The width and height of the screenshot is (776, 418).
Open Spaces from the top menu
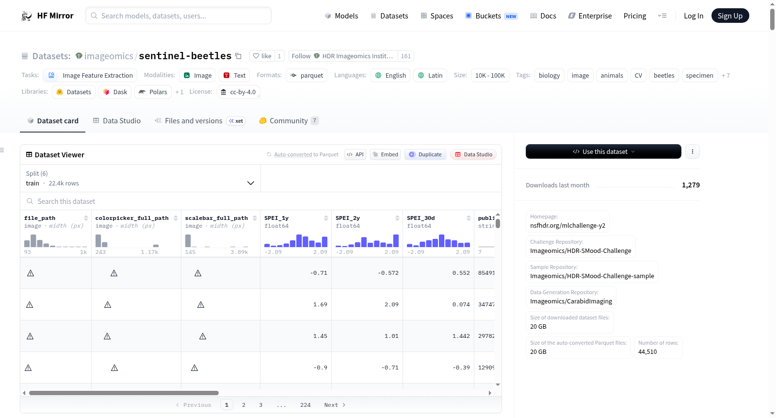point(436,16)
